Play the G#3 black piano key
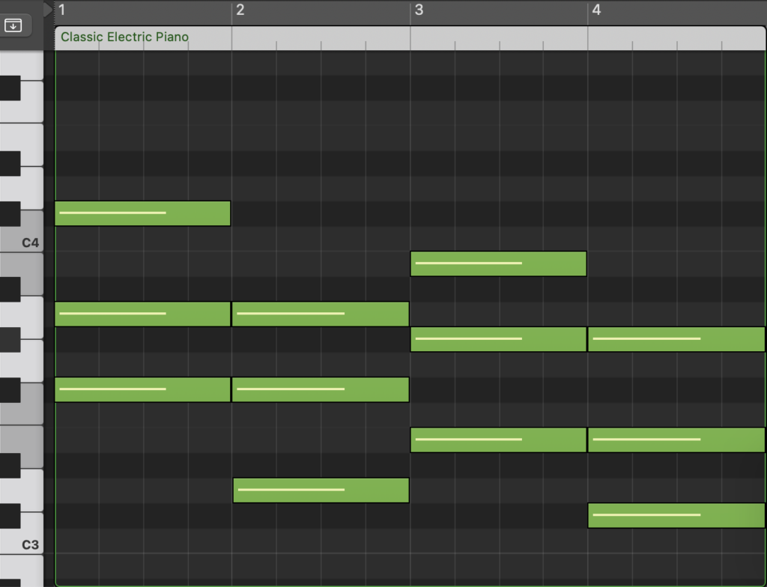The image size is (767, 587). coord(10,339)
